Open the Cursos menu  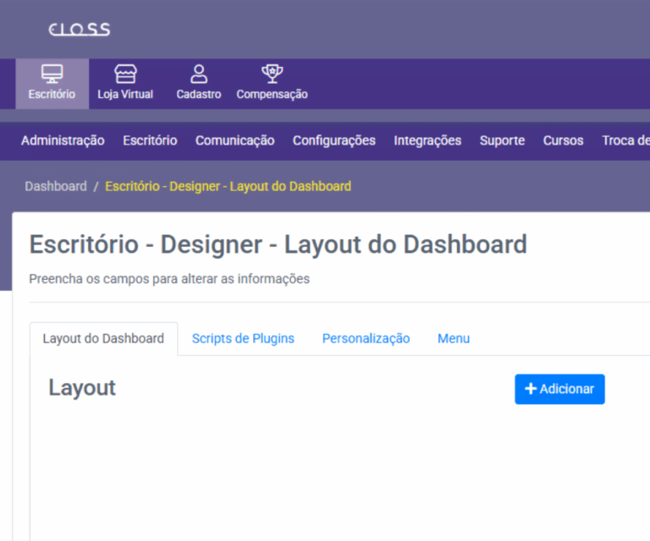tap(563, 140)
